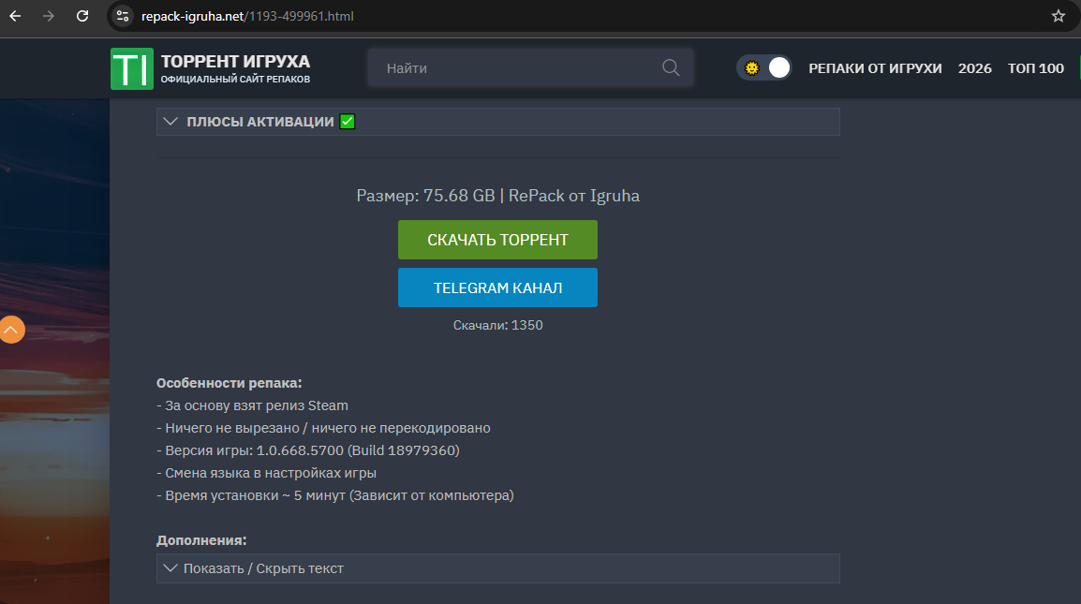Click the browser forward arrow
Viewport: 1081px width, 604px height.
coord(49,16)
